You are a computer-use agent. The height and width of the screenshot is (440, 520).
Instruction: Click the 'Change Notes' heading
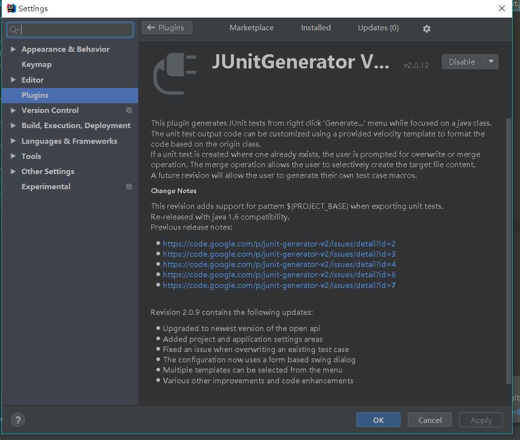[x=173, y=191]
